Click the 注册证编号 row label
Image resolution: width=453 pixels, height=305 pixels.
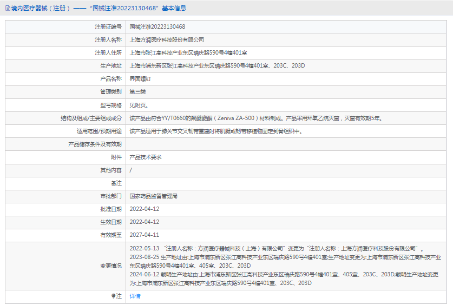[x=108, y=27]
